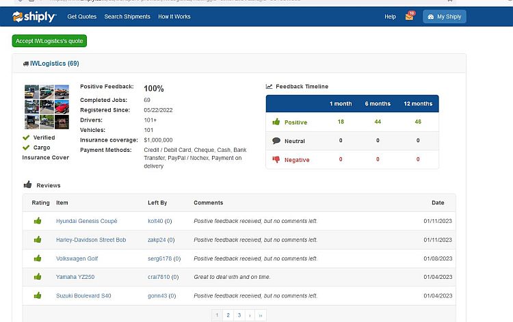Click positive count 44 for 6 months
This screenshot has height=322, width=513.
click(378, 122)
